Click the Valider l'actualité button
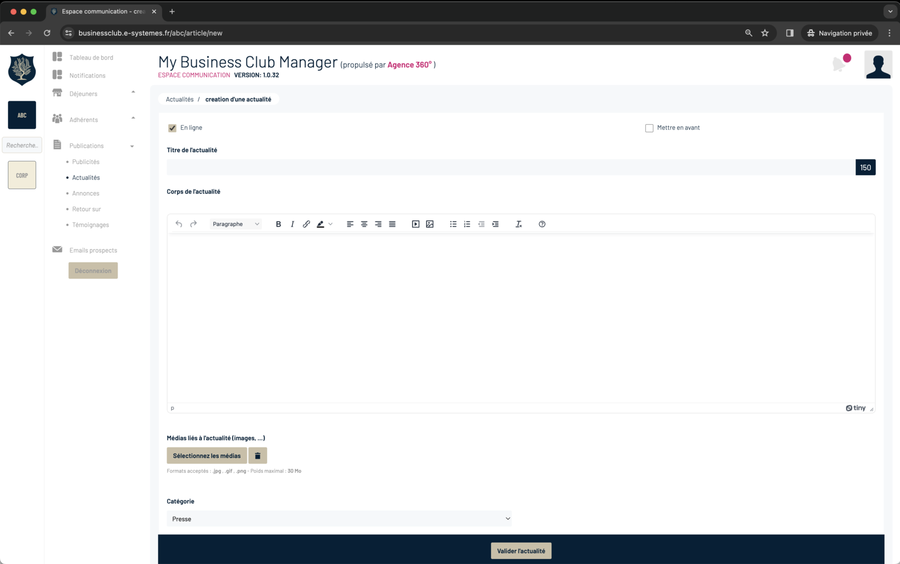The image size is (900, 564). [x=521, y=551]
